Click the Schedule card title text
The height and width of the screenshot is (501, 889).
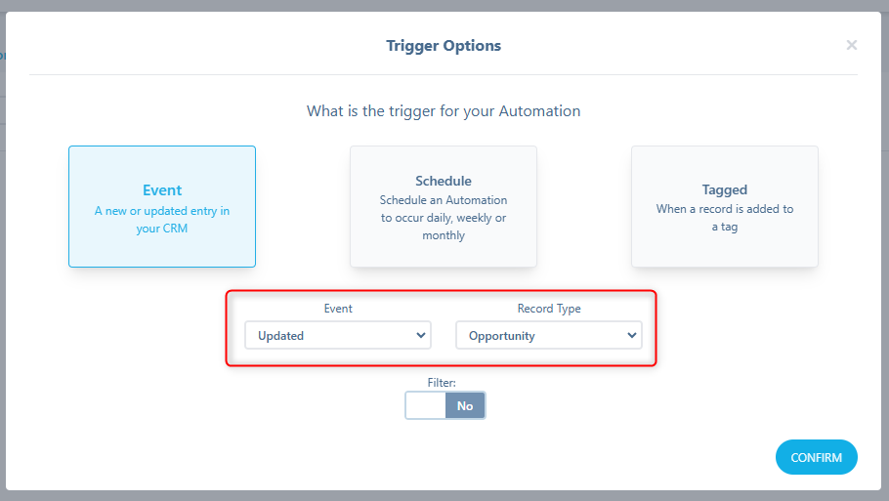point(444,181)
